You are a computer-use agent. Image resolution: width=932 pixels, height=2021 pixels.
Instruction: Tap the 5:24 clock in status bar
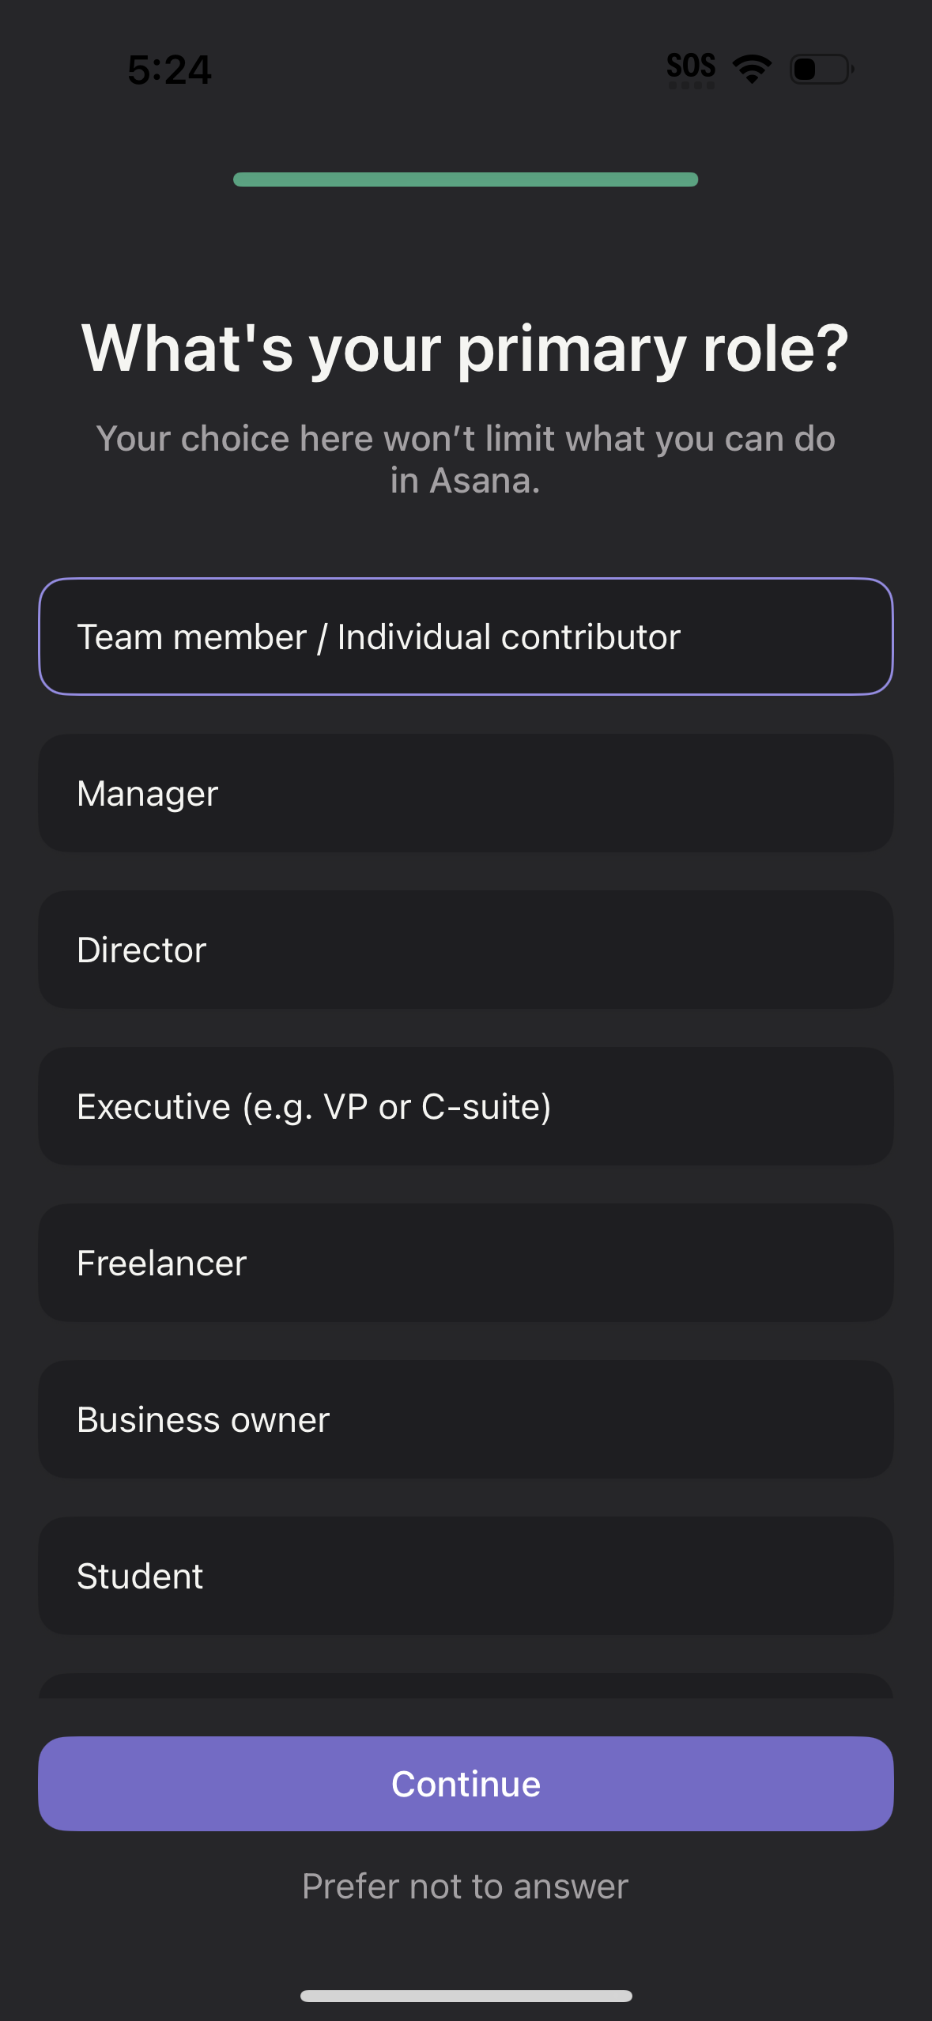coord(169,70)
